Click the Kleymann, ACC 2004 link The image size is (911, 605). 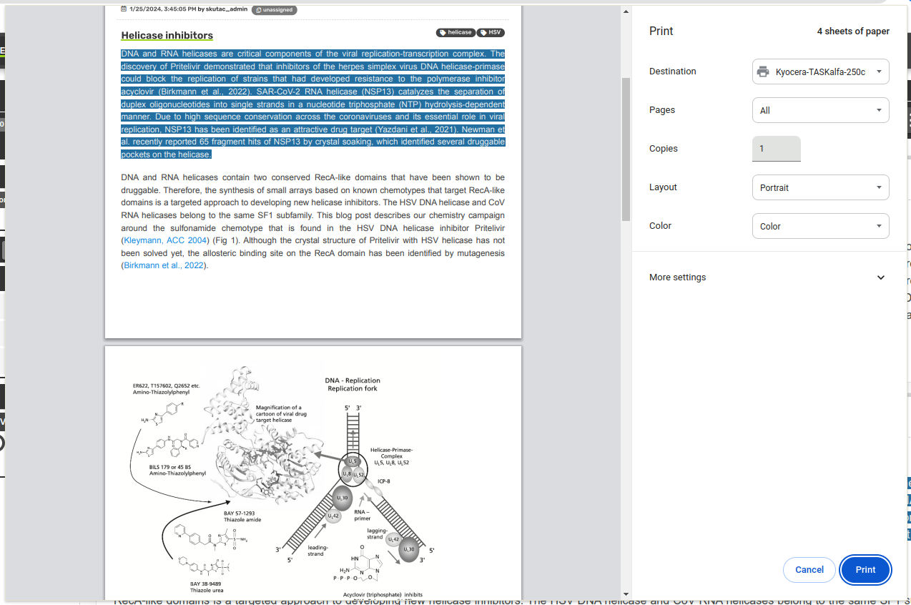(x=165, y=241)
